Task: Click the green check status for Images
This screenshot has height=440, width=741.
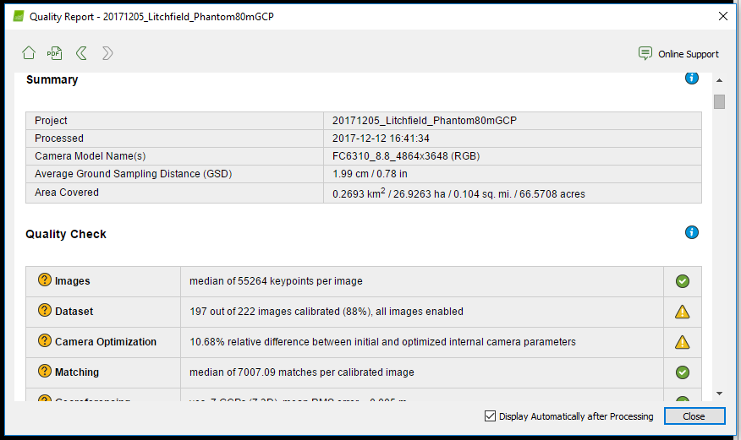Action: click(x=682, y=281)
